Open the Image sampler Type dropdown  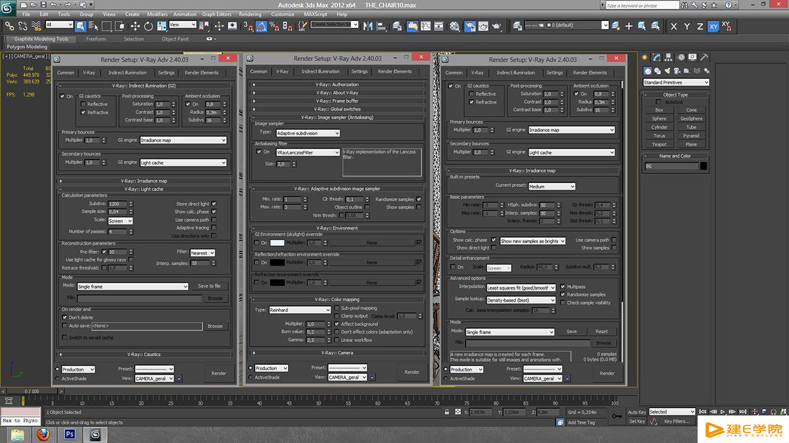tap(308, 133)
